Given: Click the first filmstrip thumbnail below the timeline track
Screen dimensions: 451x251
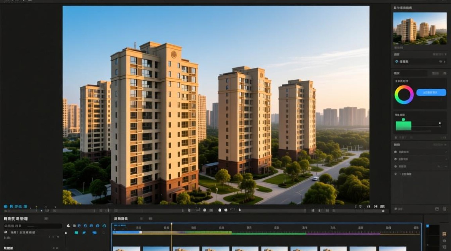Looking at the screenshot, I should [126, 249].
